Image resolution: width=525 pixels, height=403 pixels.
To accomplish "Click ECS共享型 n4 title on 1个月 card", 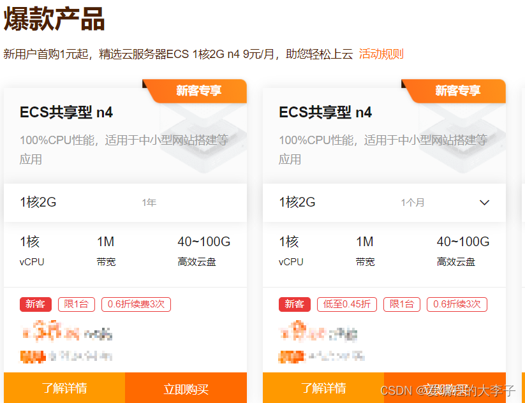I will (x=325, y=112).
